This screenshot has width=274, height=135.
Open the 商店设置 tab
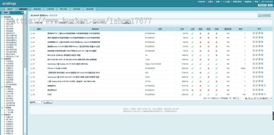tap(90, 9)
